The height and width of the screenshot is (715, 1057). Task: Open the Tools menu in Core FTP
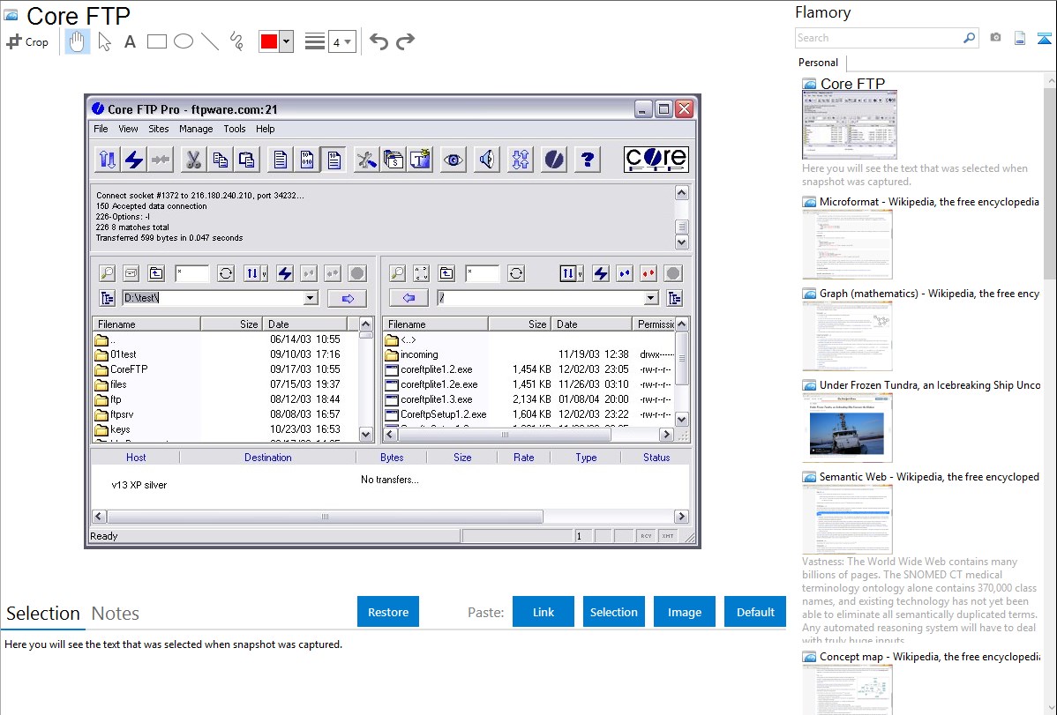pyautogui.click(x=235, y=129)
